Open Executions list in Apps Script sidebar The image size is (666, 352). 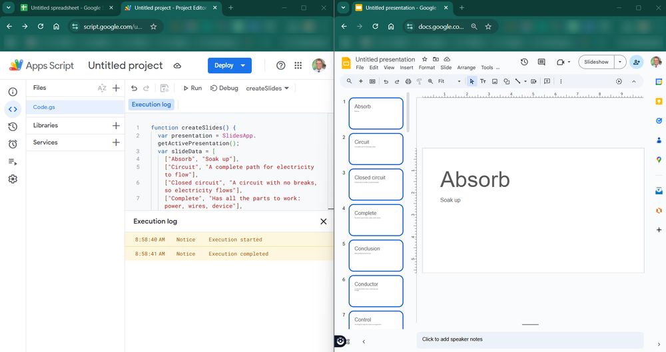coord(13,162)
